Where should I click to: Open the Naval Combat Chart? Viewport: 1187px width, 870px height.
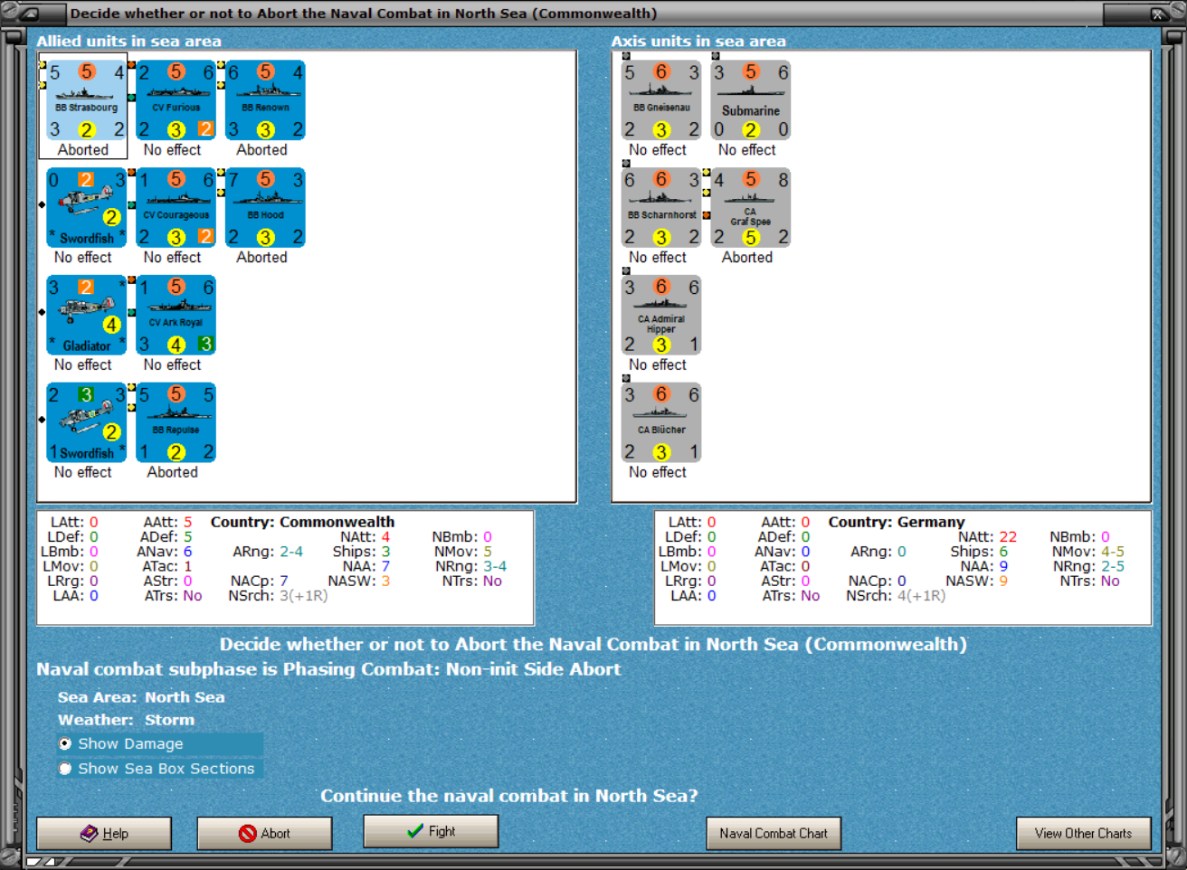(774, 833)
